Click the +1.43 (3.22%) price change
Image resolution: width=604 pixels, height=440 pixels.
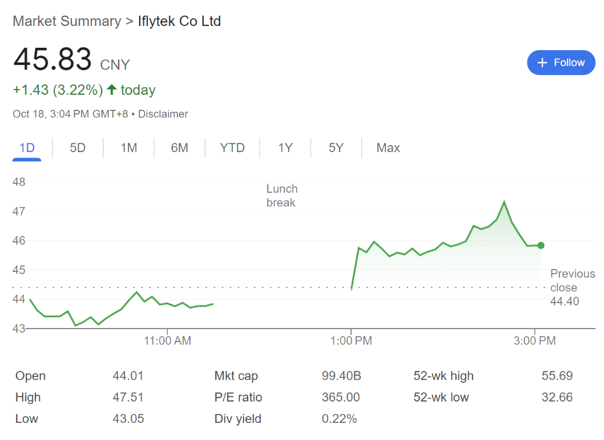58,90
